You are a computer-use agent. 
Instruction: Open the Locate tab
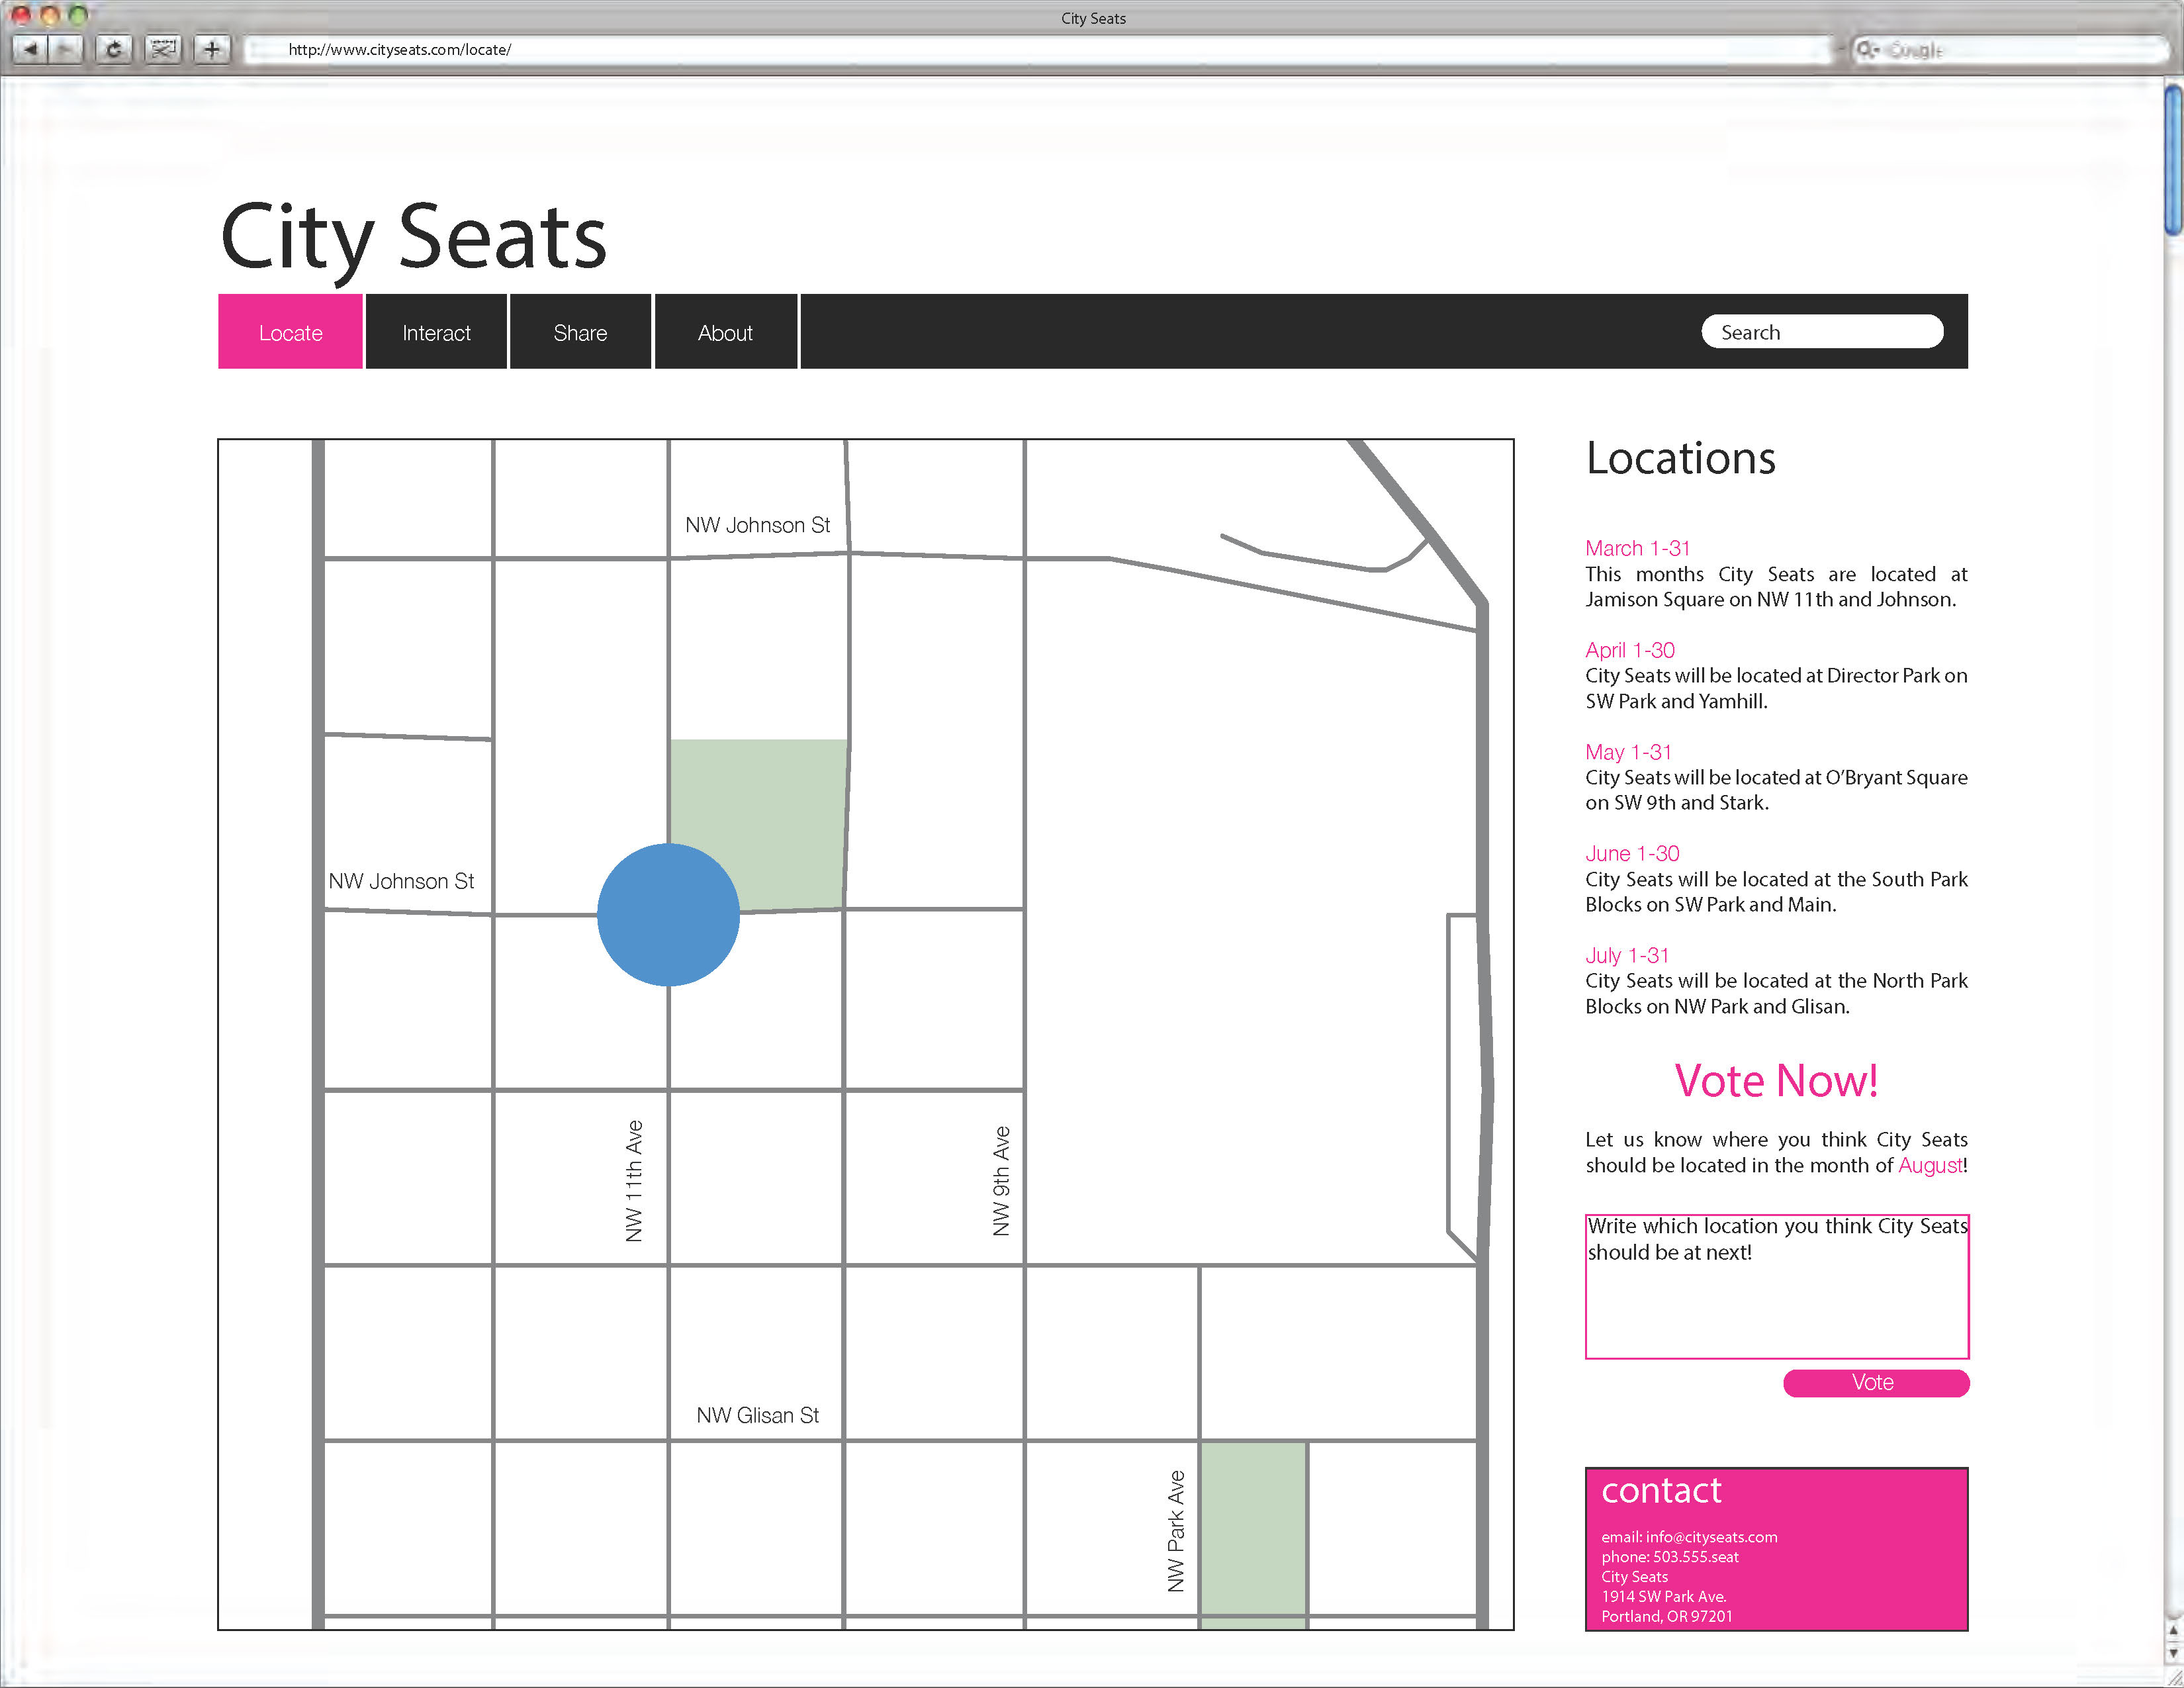(290, 333)
